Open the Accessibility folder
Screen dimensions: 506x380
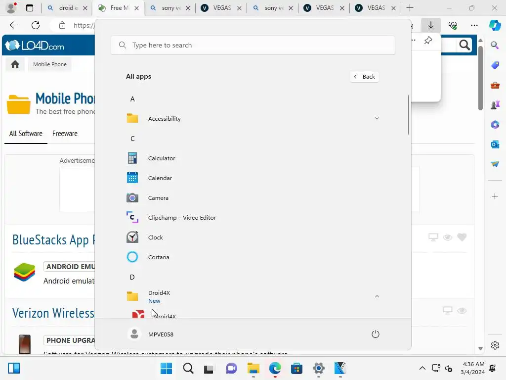pos(253,119)
